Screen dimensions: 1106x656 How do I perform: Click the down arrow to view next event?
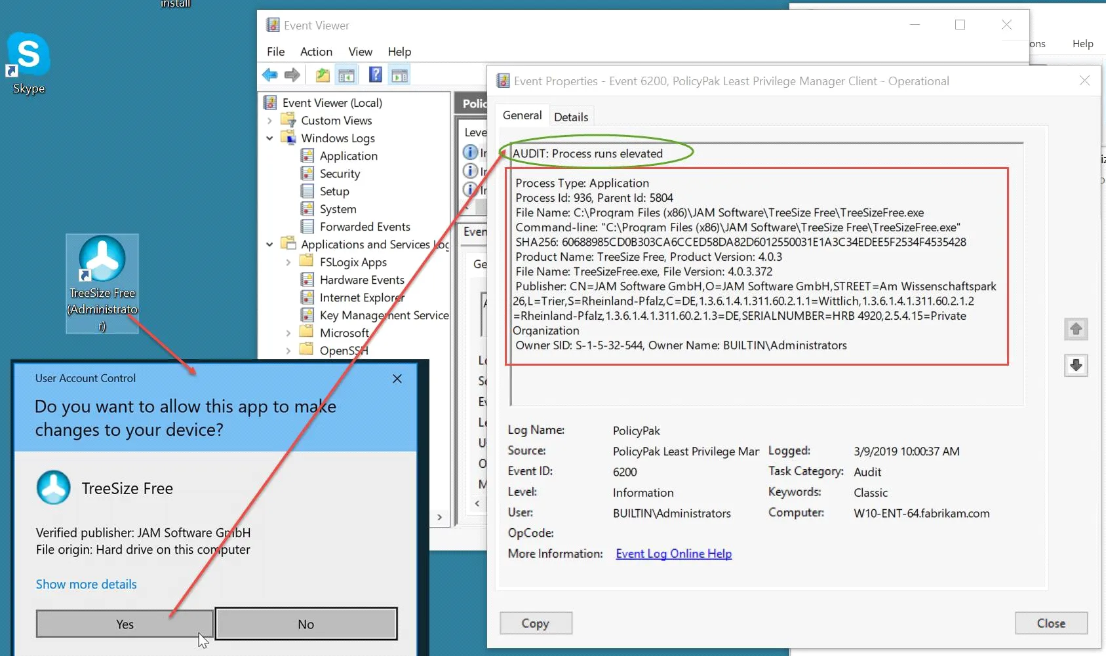tap(1075, 365)
